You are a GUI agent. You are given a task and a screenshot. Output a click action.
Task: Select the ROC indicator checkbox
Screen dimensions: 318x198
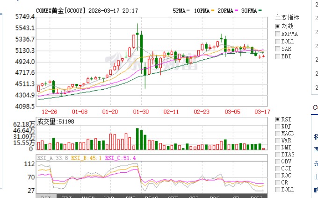click(x=277, y=175)
